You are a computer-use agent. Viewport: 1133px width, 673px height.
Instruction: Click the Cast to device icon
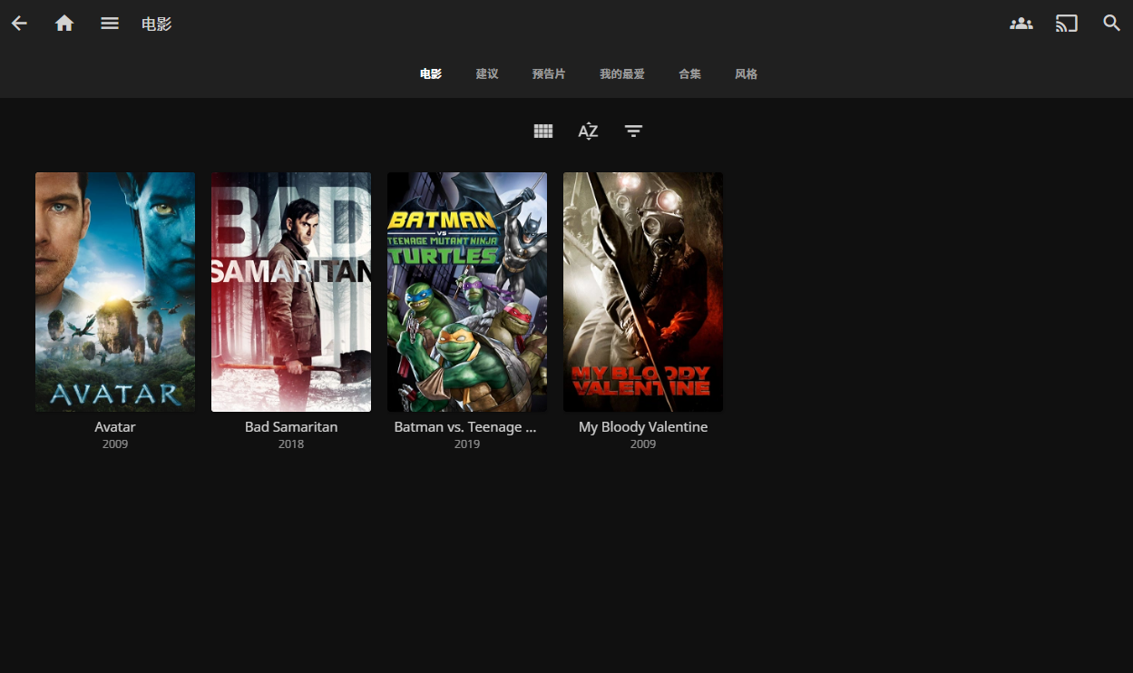point(1067,24)
